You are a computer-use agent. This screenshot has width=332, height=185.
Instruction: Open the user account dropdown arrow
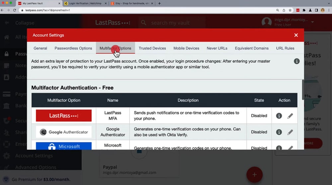312,22
